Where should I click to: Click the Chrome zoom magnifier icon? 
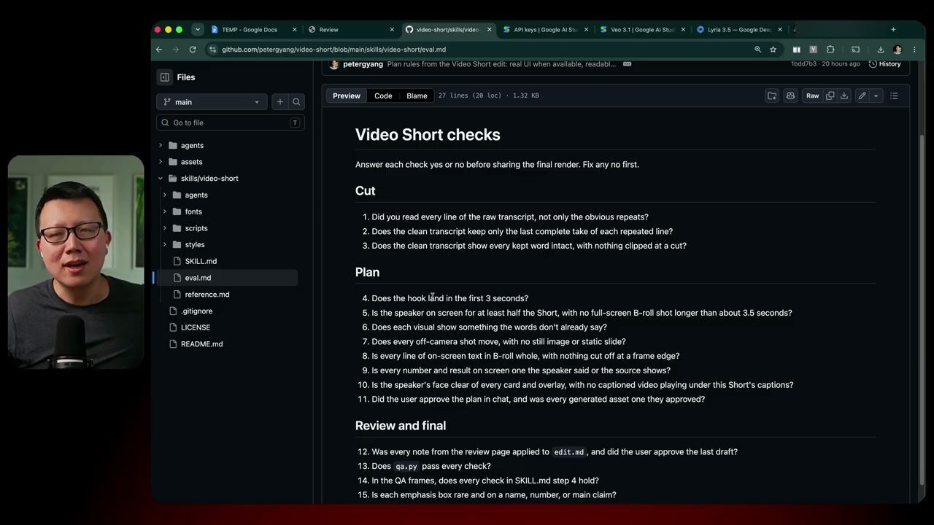click(757, 50)
